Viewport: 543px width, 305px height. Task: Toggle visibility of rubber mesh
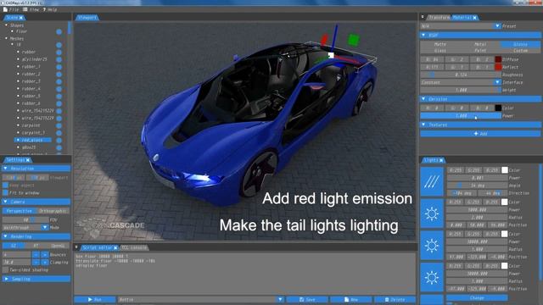pyautogui.click(x=59, y=53)
